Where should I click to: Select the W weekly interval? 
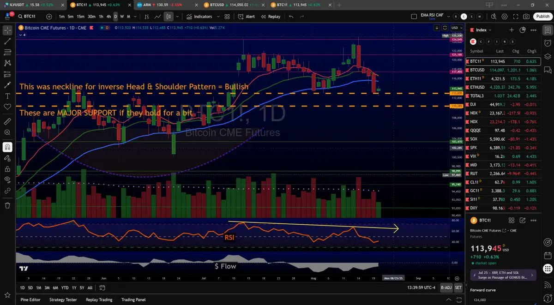click(122, 16)
